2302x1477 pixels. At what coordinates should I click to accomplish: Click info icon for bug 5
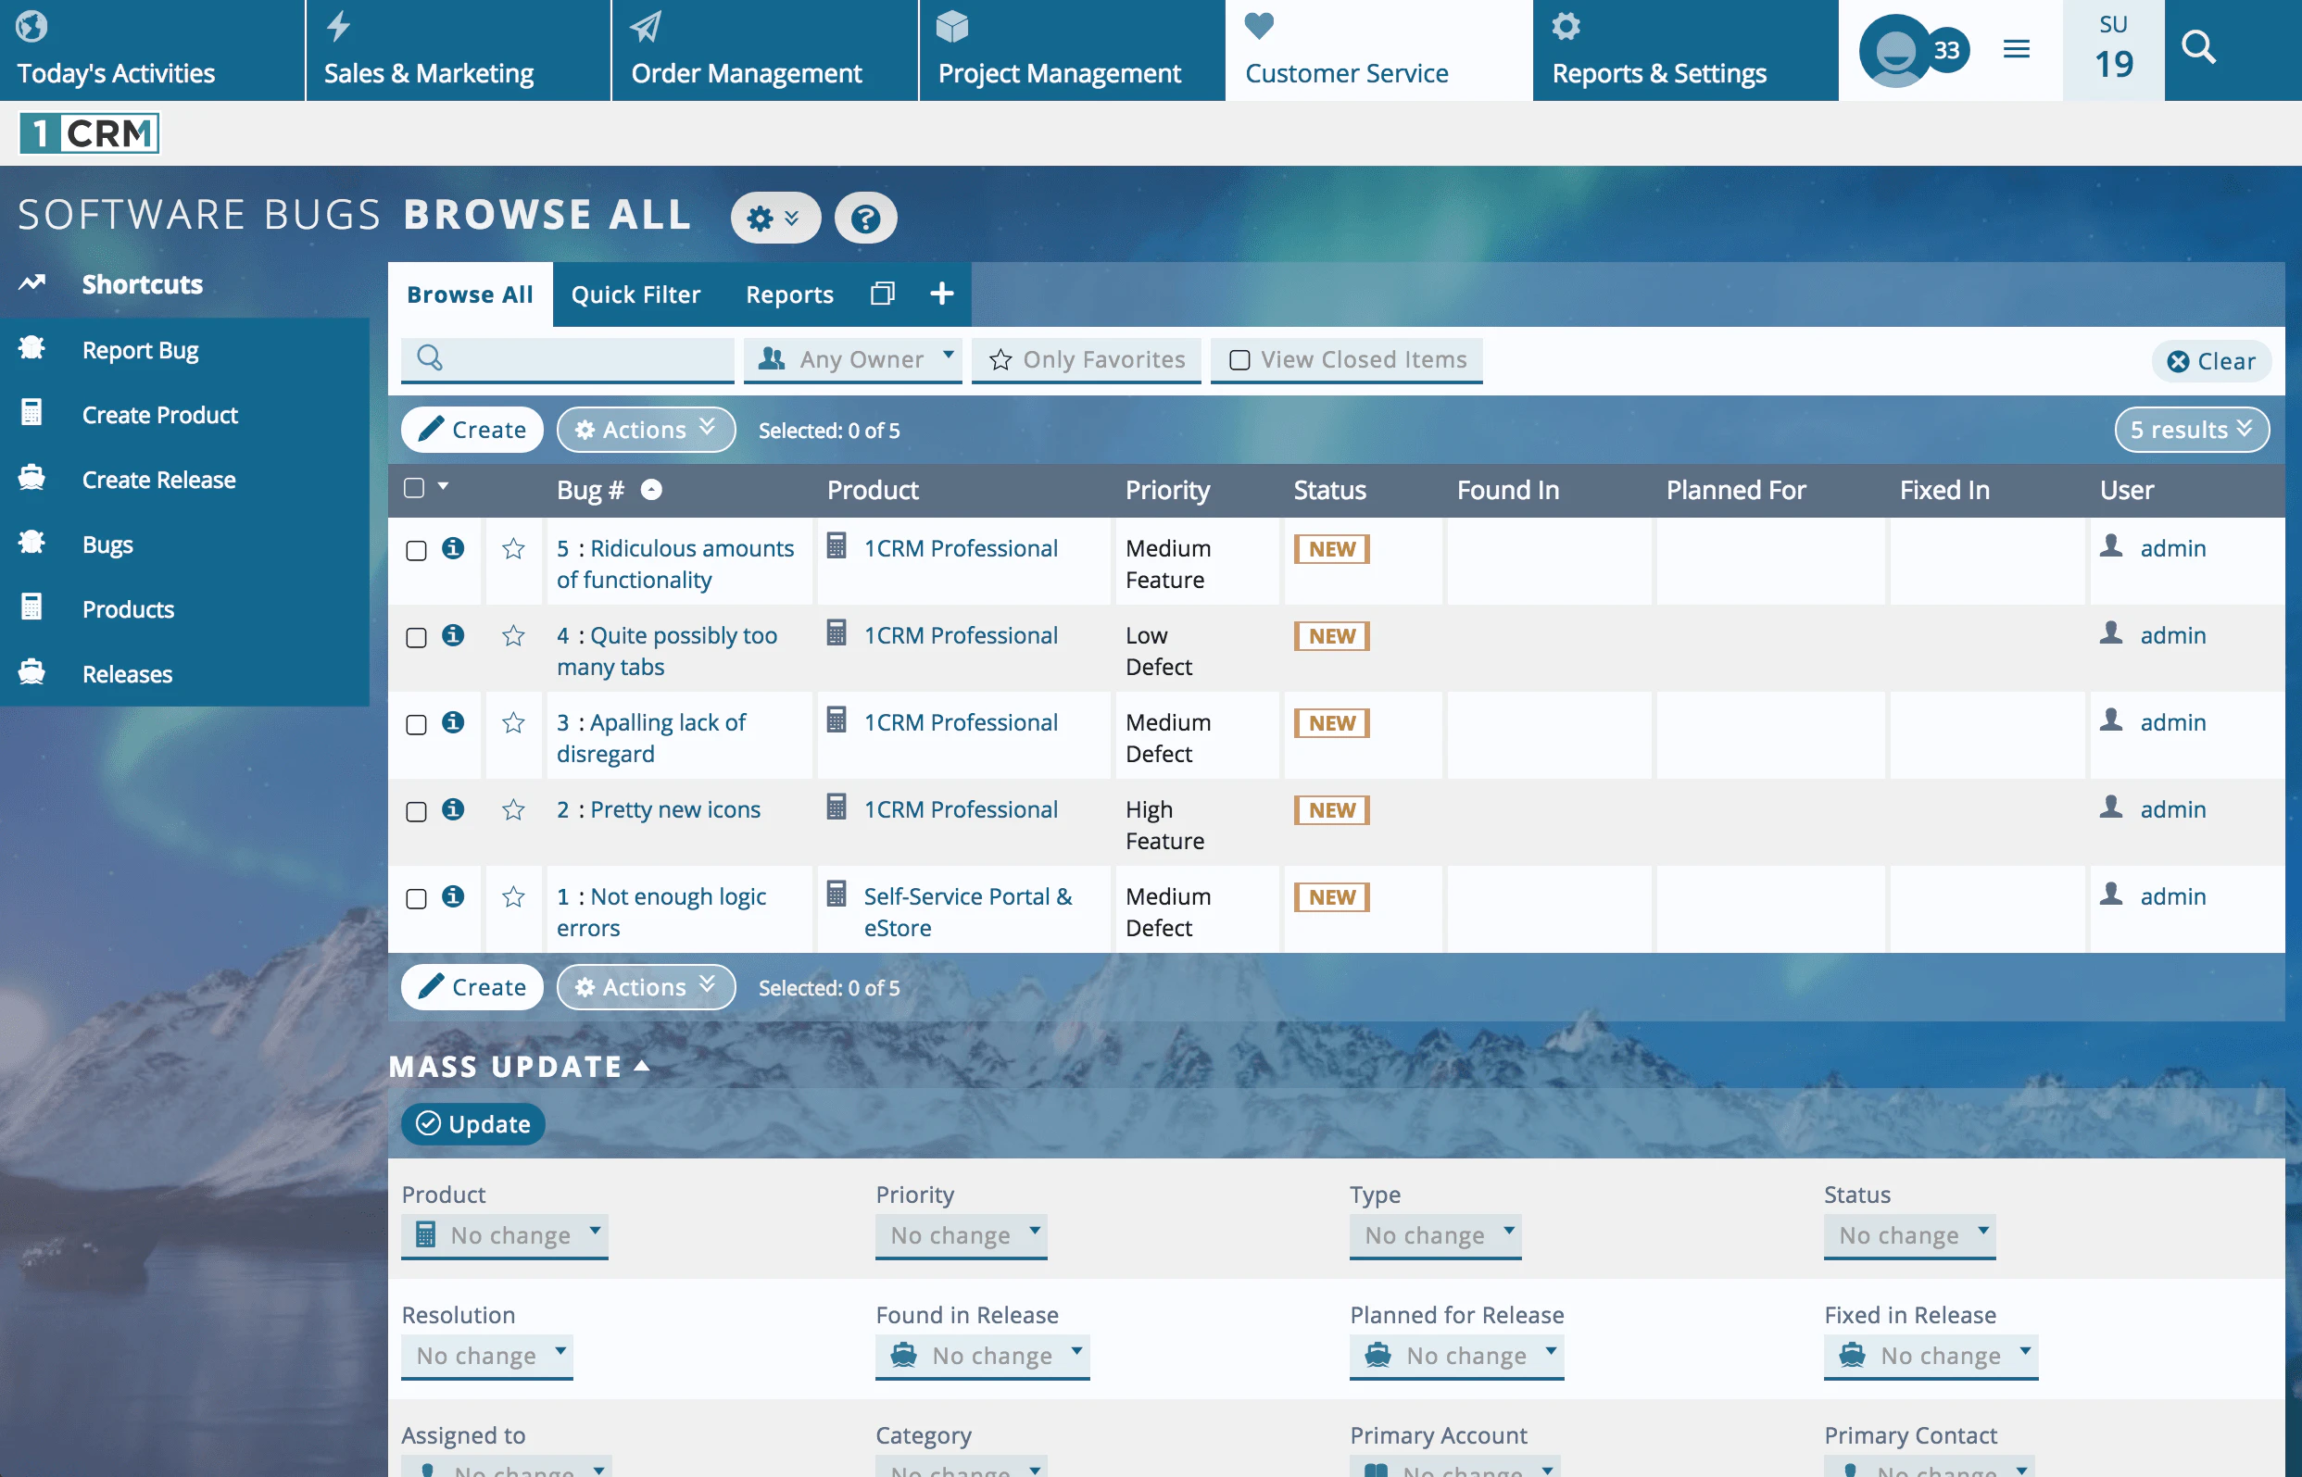(x=453, y=547)
